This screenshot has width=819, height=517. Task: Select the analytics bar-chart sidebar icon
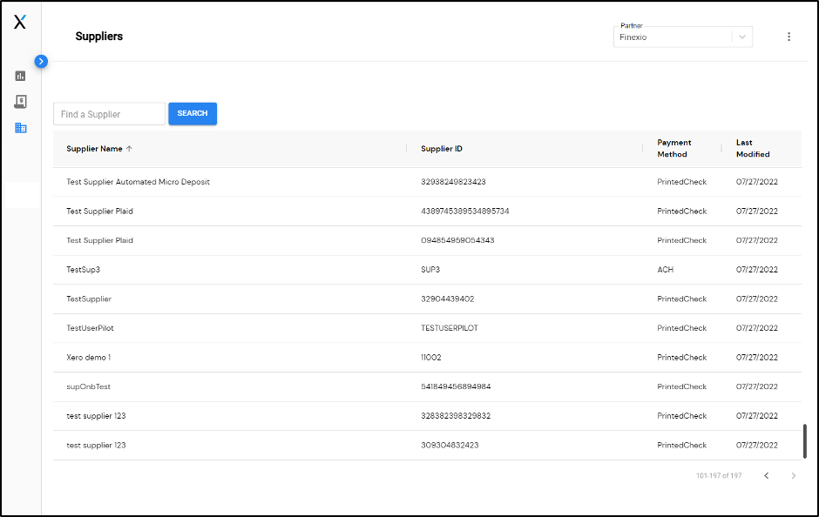pyautogui.click(x=20, y=76)
